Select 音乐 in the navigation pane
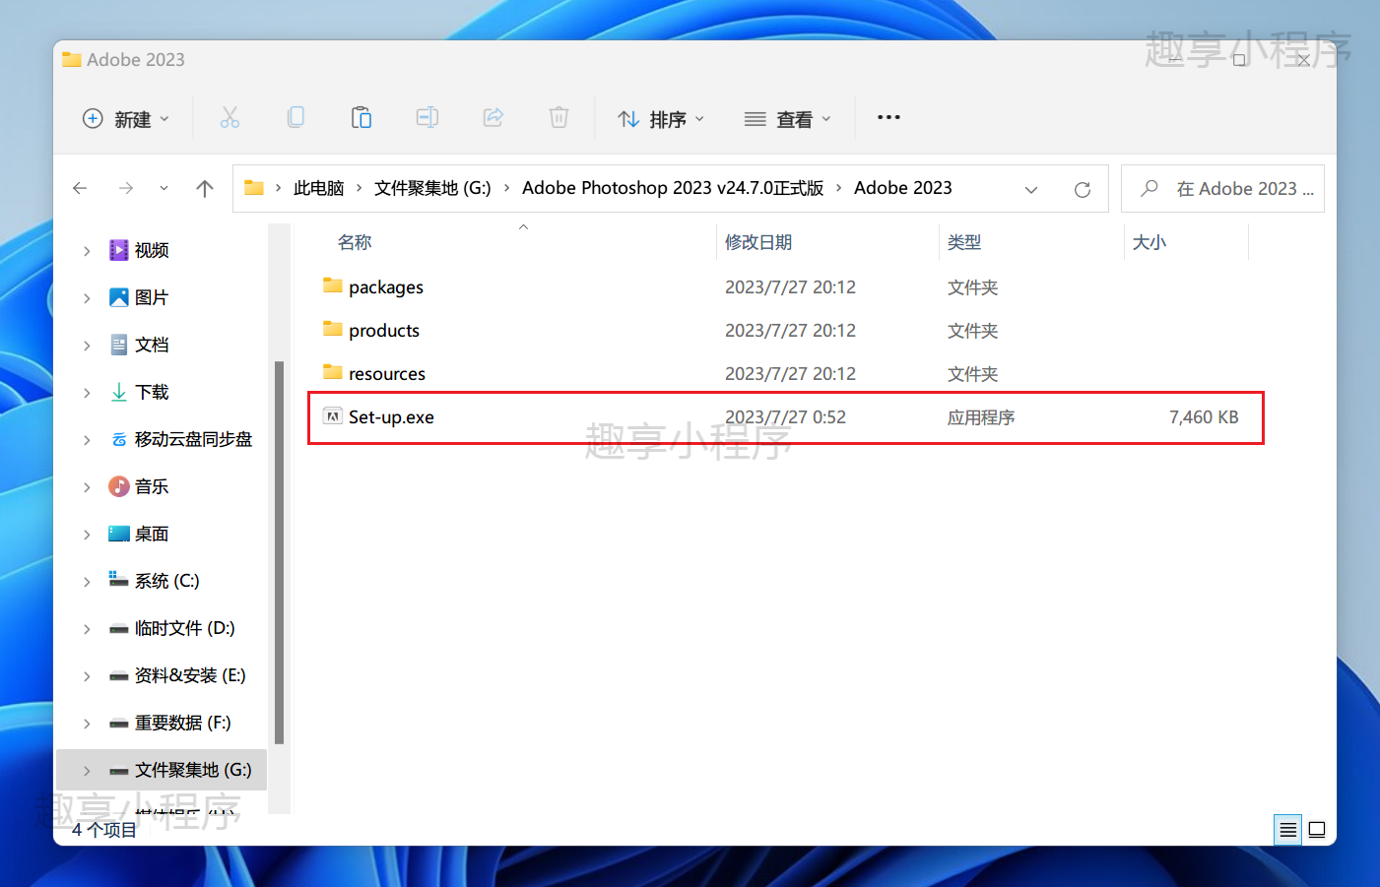The image size is (1380, 887). 152,486
